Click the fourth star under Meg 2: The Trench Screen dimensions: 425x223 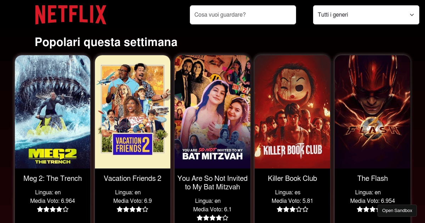59,209
